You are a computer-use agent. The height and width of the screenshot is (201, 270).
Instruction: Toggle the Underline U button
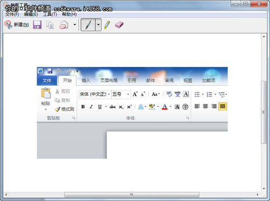tap(100, 107)
